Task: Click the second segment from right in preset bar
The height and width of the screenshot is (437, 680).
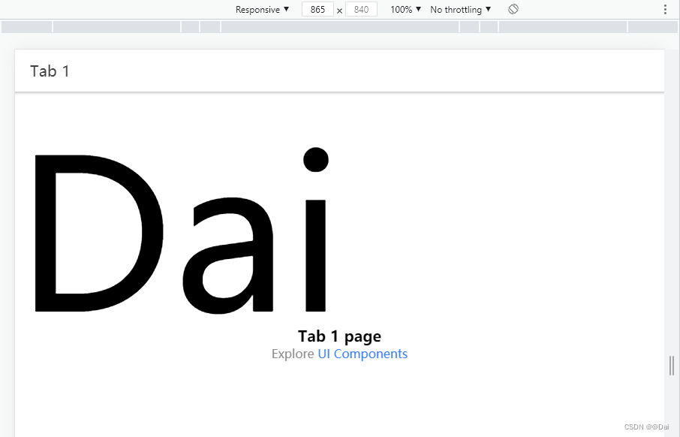Action: click(562, 27)
